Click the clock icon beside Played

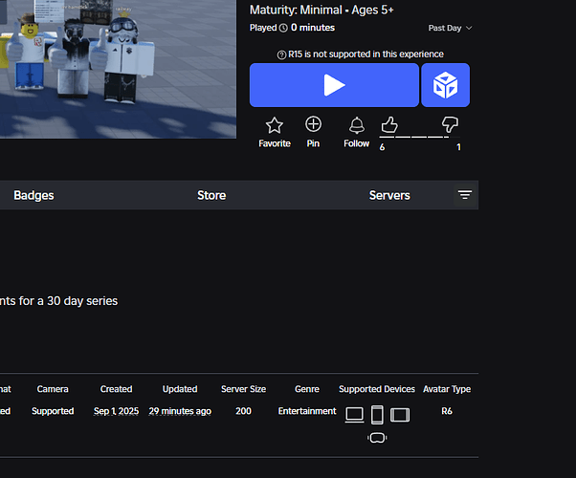(283, 28)
